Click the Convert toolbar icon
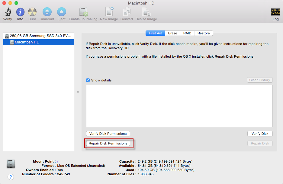 coord(127,12)
